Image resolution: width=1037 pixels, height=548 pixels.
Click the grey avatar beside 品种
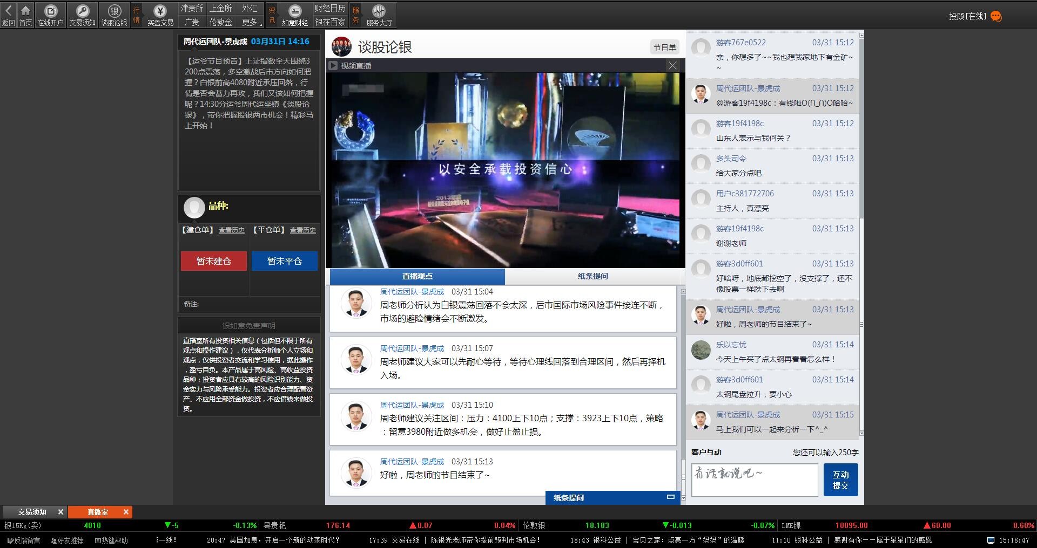point(194,208)
